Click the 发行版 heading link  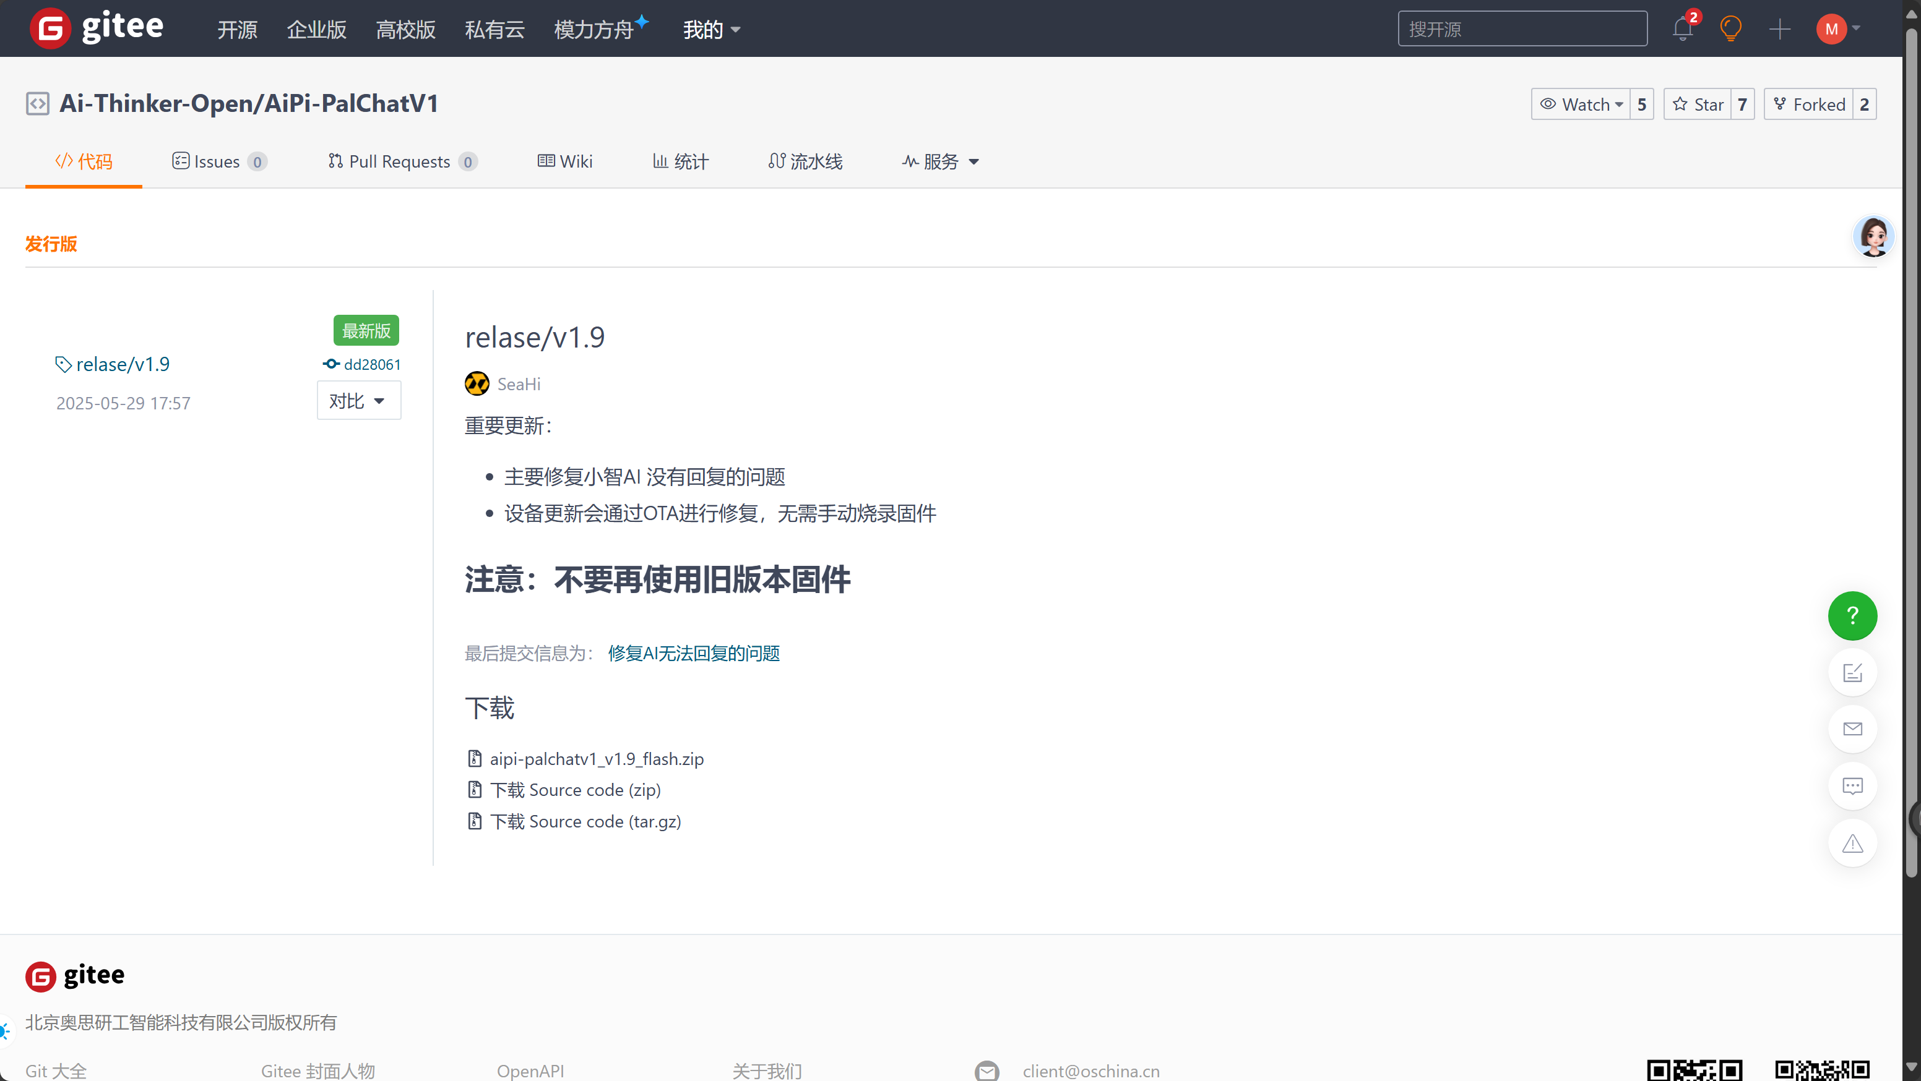pyautogui.click(x=51, y=244)
